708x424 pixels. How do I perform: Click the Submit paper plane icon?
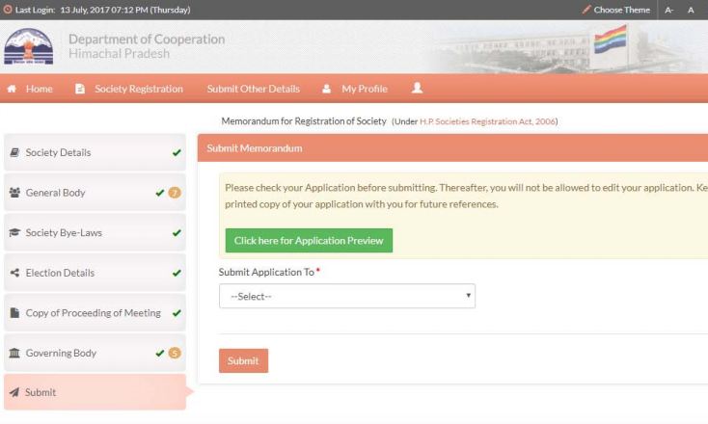(14, 392)
